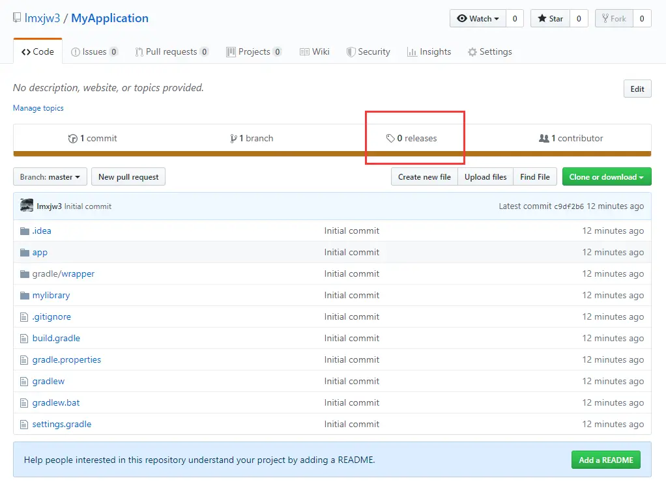View the Insights tab

429,52
